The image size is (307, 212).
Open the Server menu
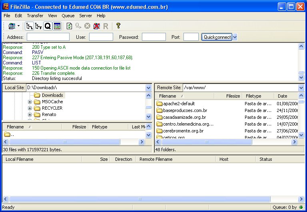[86, 16]
